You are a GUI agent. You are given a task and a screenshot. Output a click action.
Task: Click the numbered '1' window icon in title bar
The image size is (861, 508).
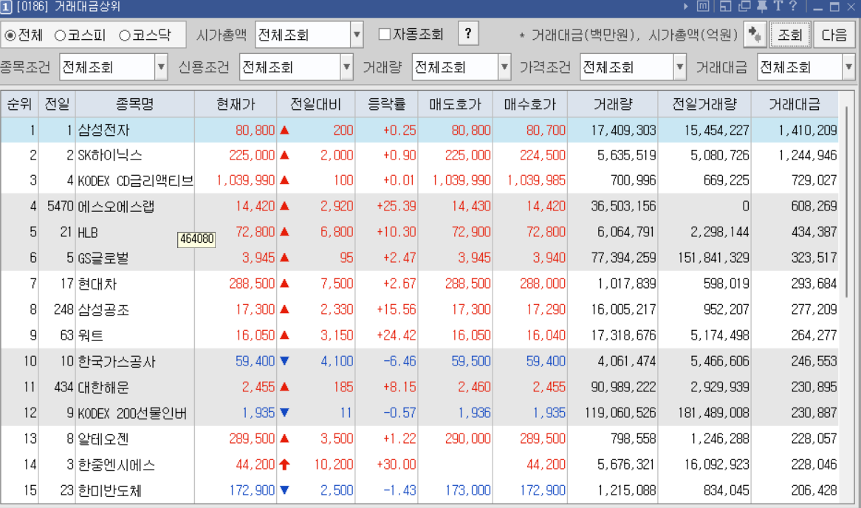6,7
